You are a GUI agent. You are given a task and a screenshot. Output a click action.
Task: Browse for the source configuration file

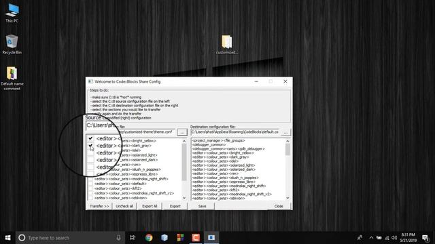(182, 132)
